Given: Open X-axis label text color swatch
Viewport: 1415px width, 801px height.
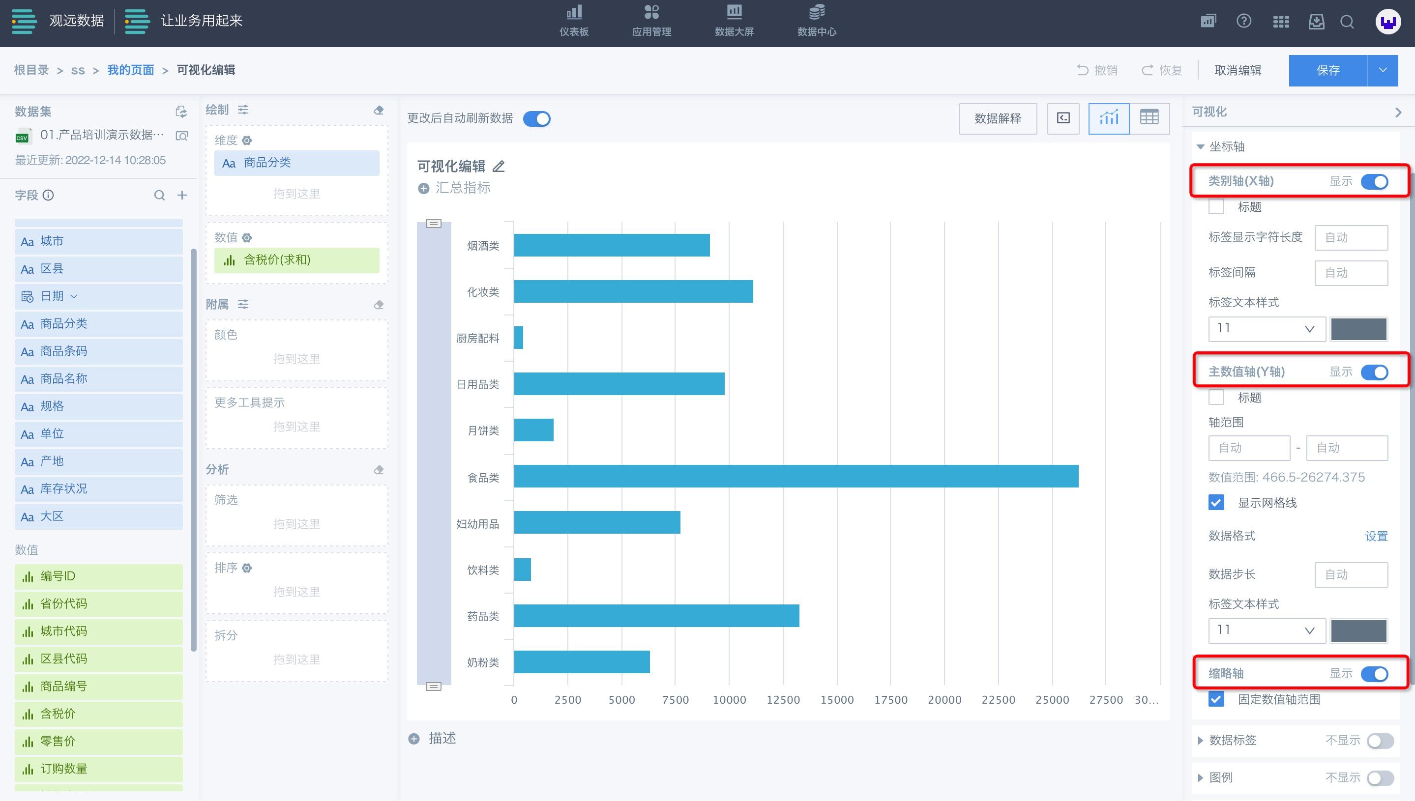Looking at the screenshot, I should [x=1358, y=329].
